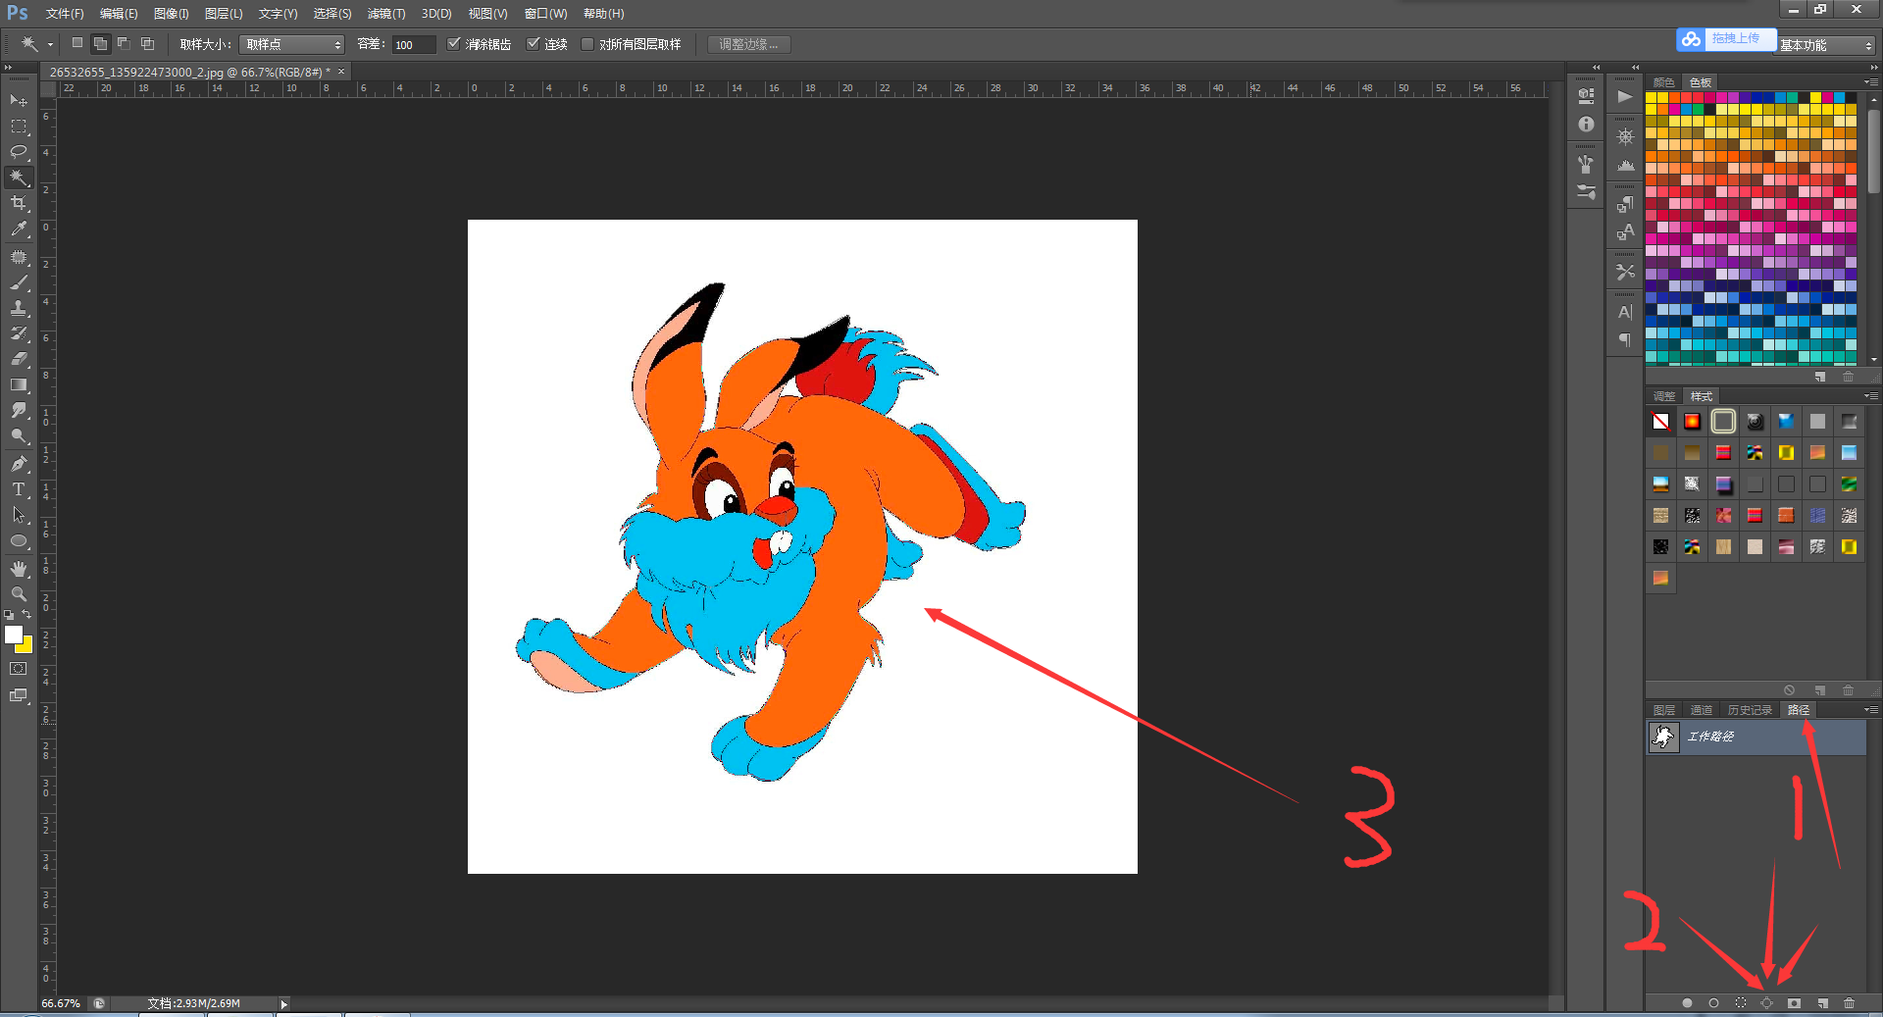Select the Rectangular Marquee tool

(19, 127)
